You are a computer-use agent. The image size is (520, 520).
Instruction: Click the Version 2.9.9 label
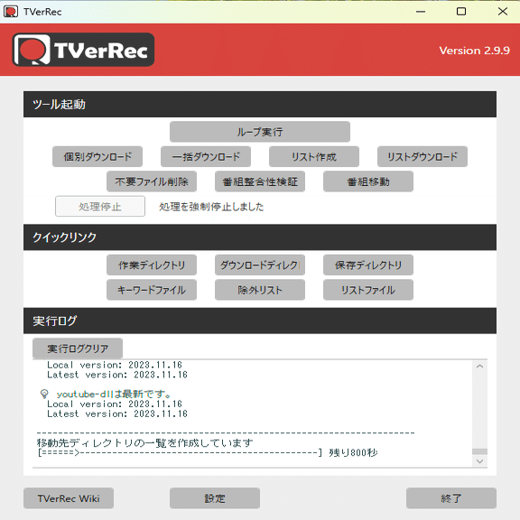[x=474, y=51]
